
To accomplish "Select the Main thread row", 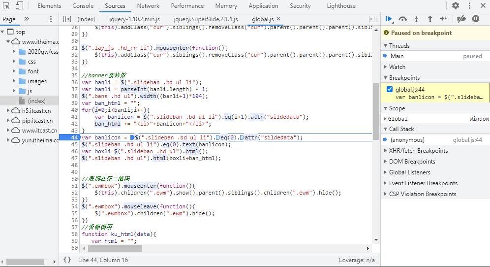I will click(x=435, y=56).
